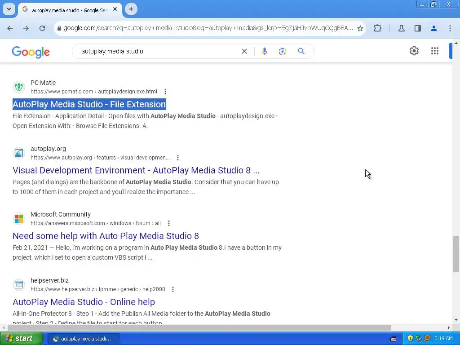This screenshot has width=460, height=345.
Task: Click the Microsoft Community favicon
Action: [19, 219]
